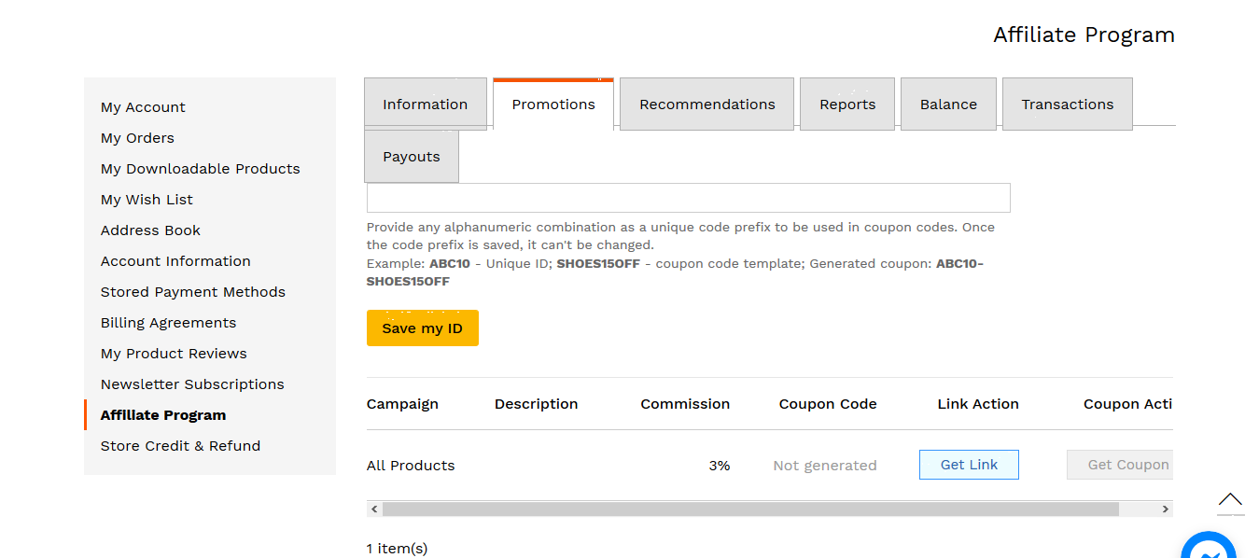Switch to the Payouts tab
The height and width of the screenshot is (558, 1259).
tap(412, 157)
